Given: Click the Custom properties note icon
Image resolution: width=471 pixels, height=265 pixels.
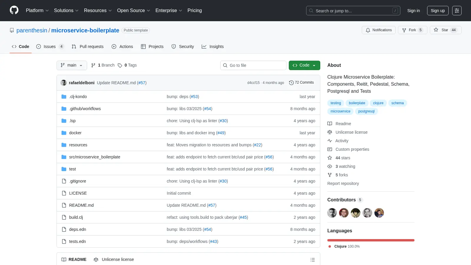Looking at the screenshot, I should point(330,149).
